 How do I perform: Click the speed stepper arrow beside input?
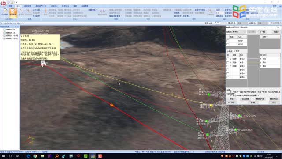click(223, 23)
